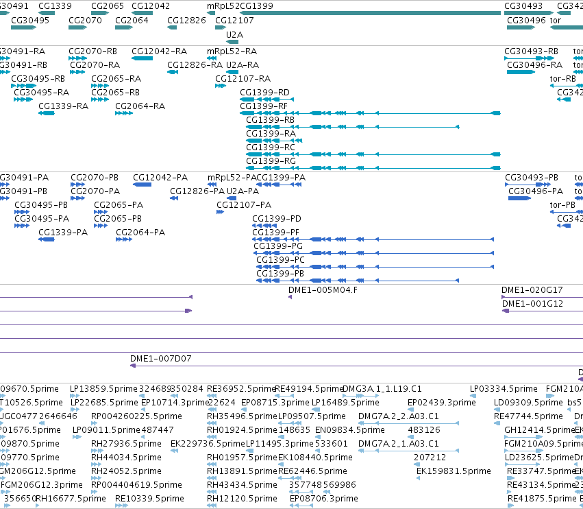Click transcript CG12826-RA label
Image resolution: width=583 pixels, height=509 pixels.
(x=195, y=64)
